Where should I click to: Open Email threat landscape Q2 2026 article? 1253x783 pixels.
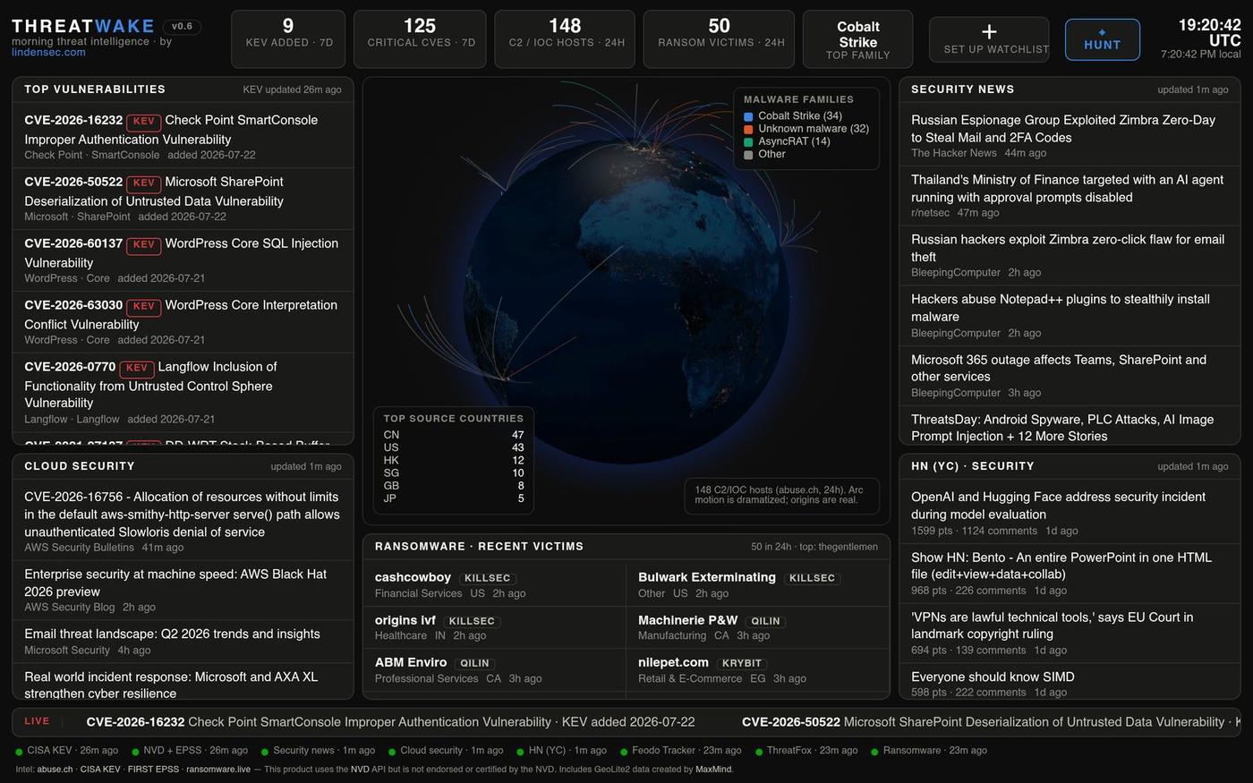[183, 642]
